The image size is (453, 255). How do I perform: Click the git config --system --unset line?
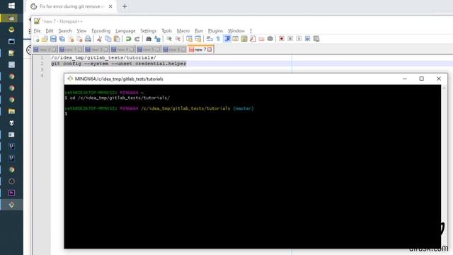click(x=119, y=64)
